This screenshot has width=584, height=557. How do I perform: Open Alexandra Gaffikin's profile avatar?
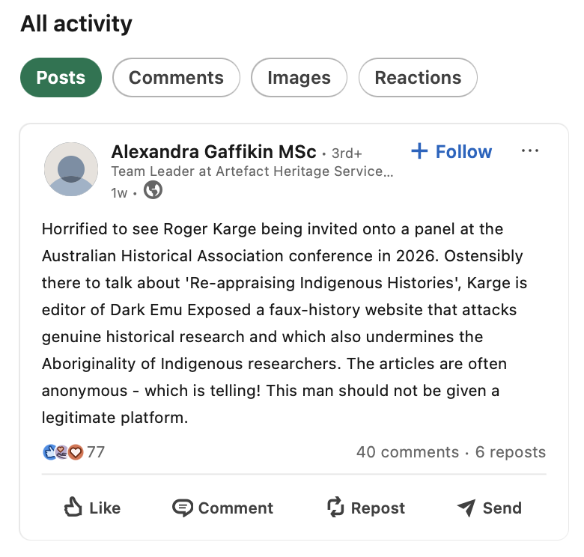(71, 169)
